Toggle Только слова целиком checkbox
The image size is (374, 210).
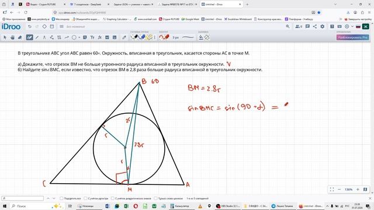[155, 198]
